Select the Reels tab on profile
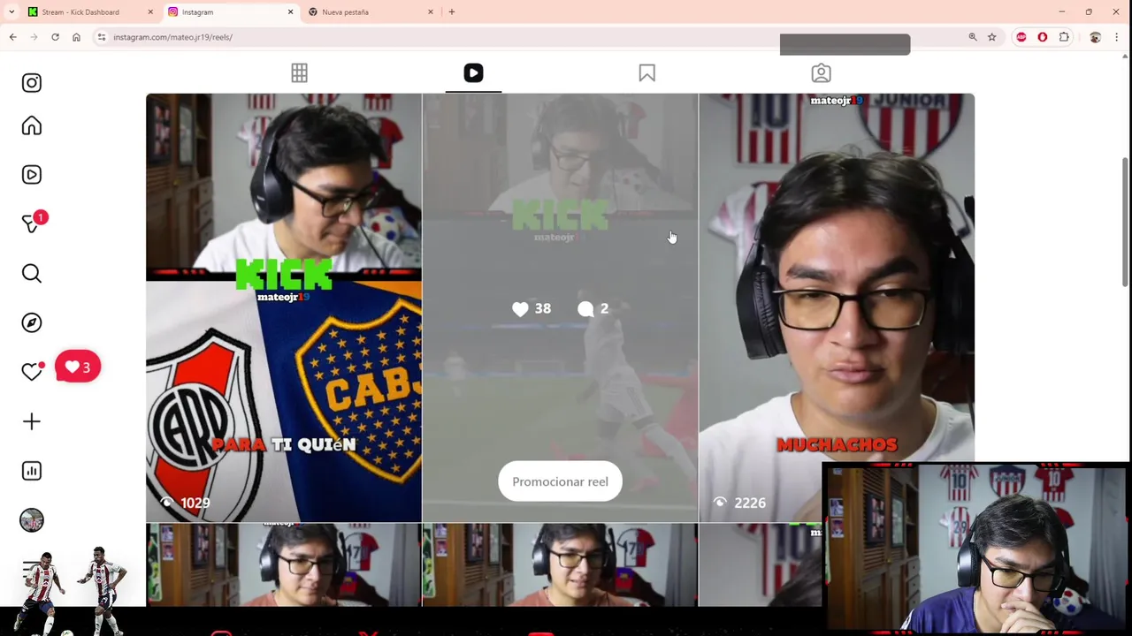This screenshot has height=636, width=1132. (x=473, y=73)
